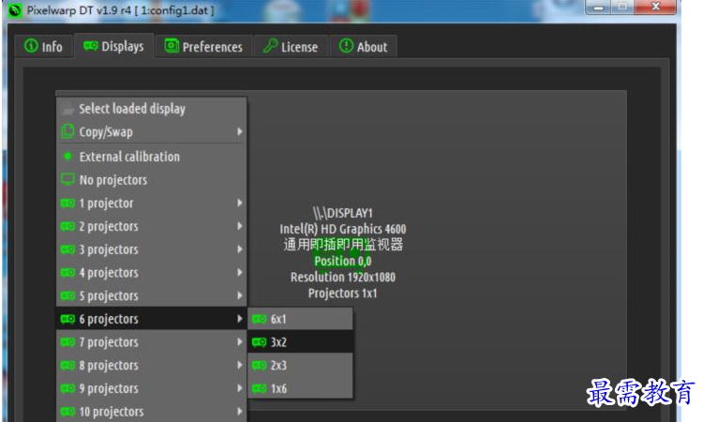Click the 1x6 layout projector icon
The image size is (703, 422).
[260, 388]
